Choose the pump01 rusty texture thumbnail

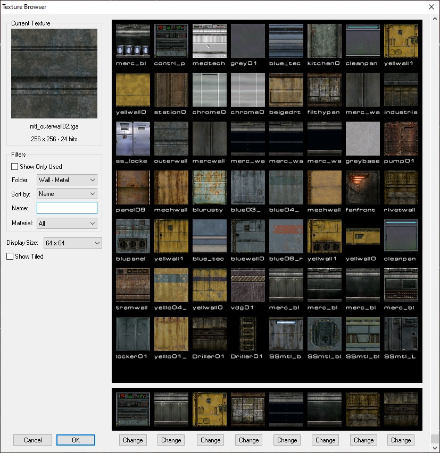pos(401,139)
